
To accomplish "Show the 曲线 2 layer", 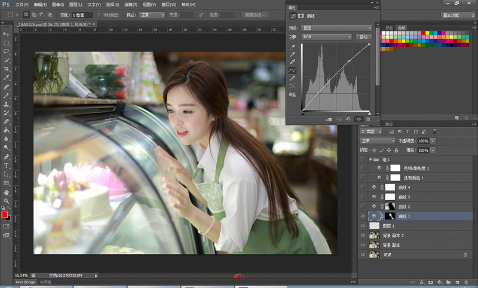I will [x=363, y=206].
